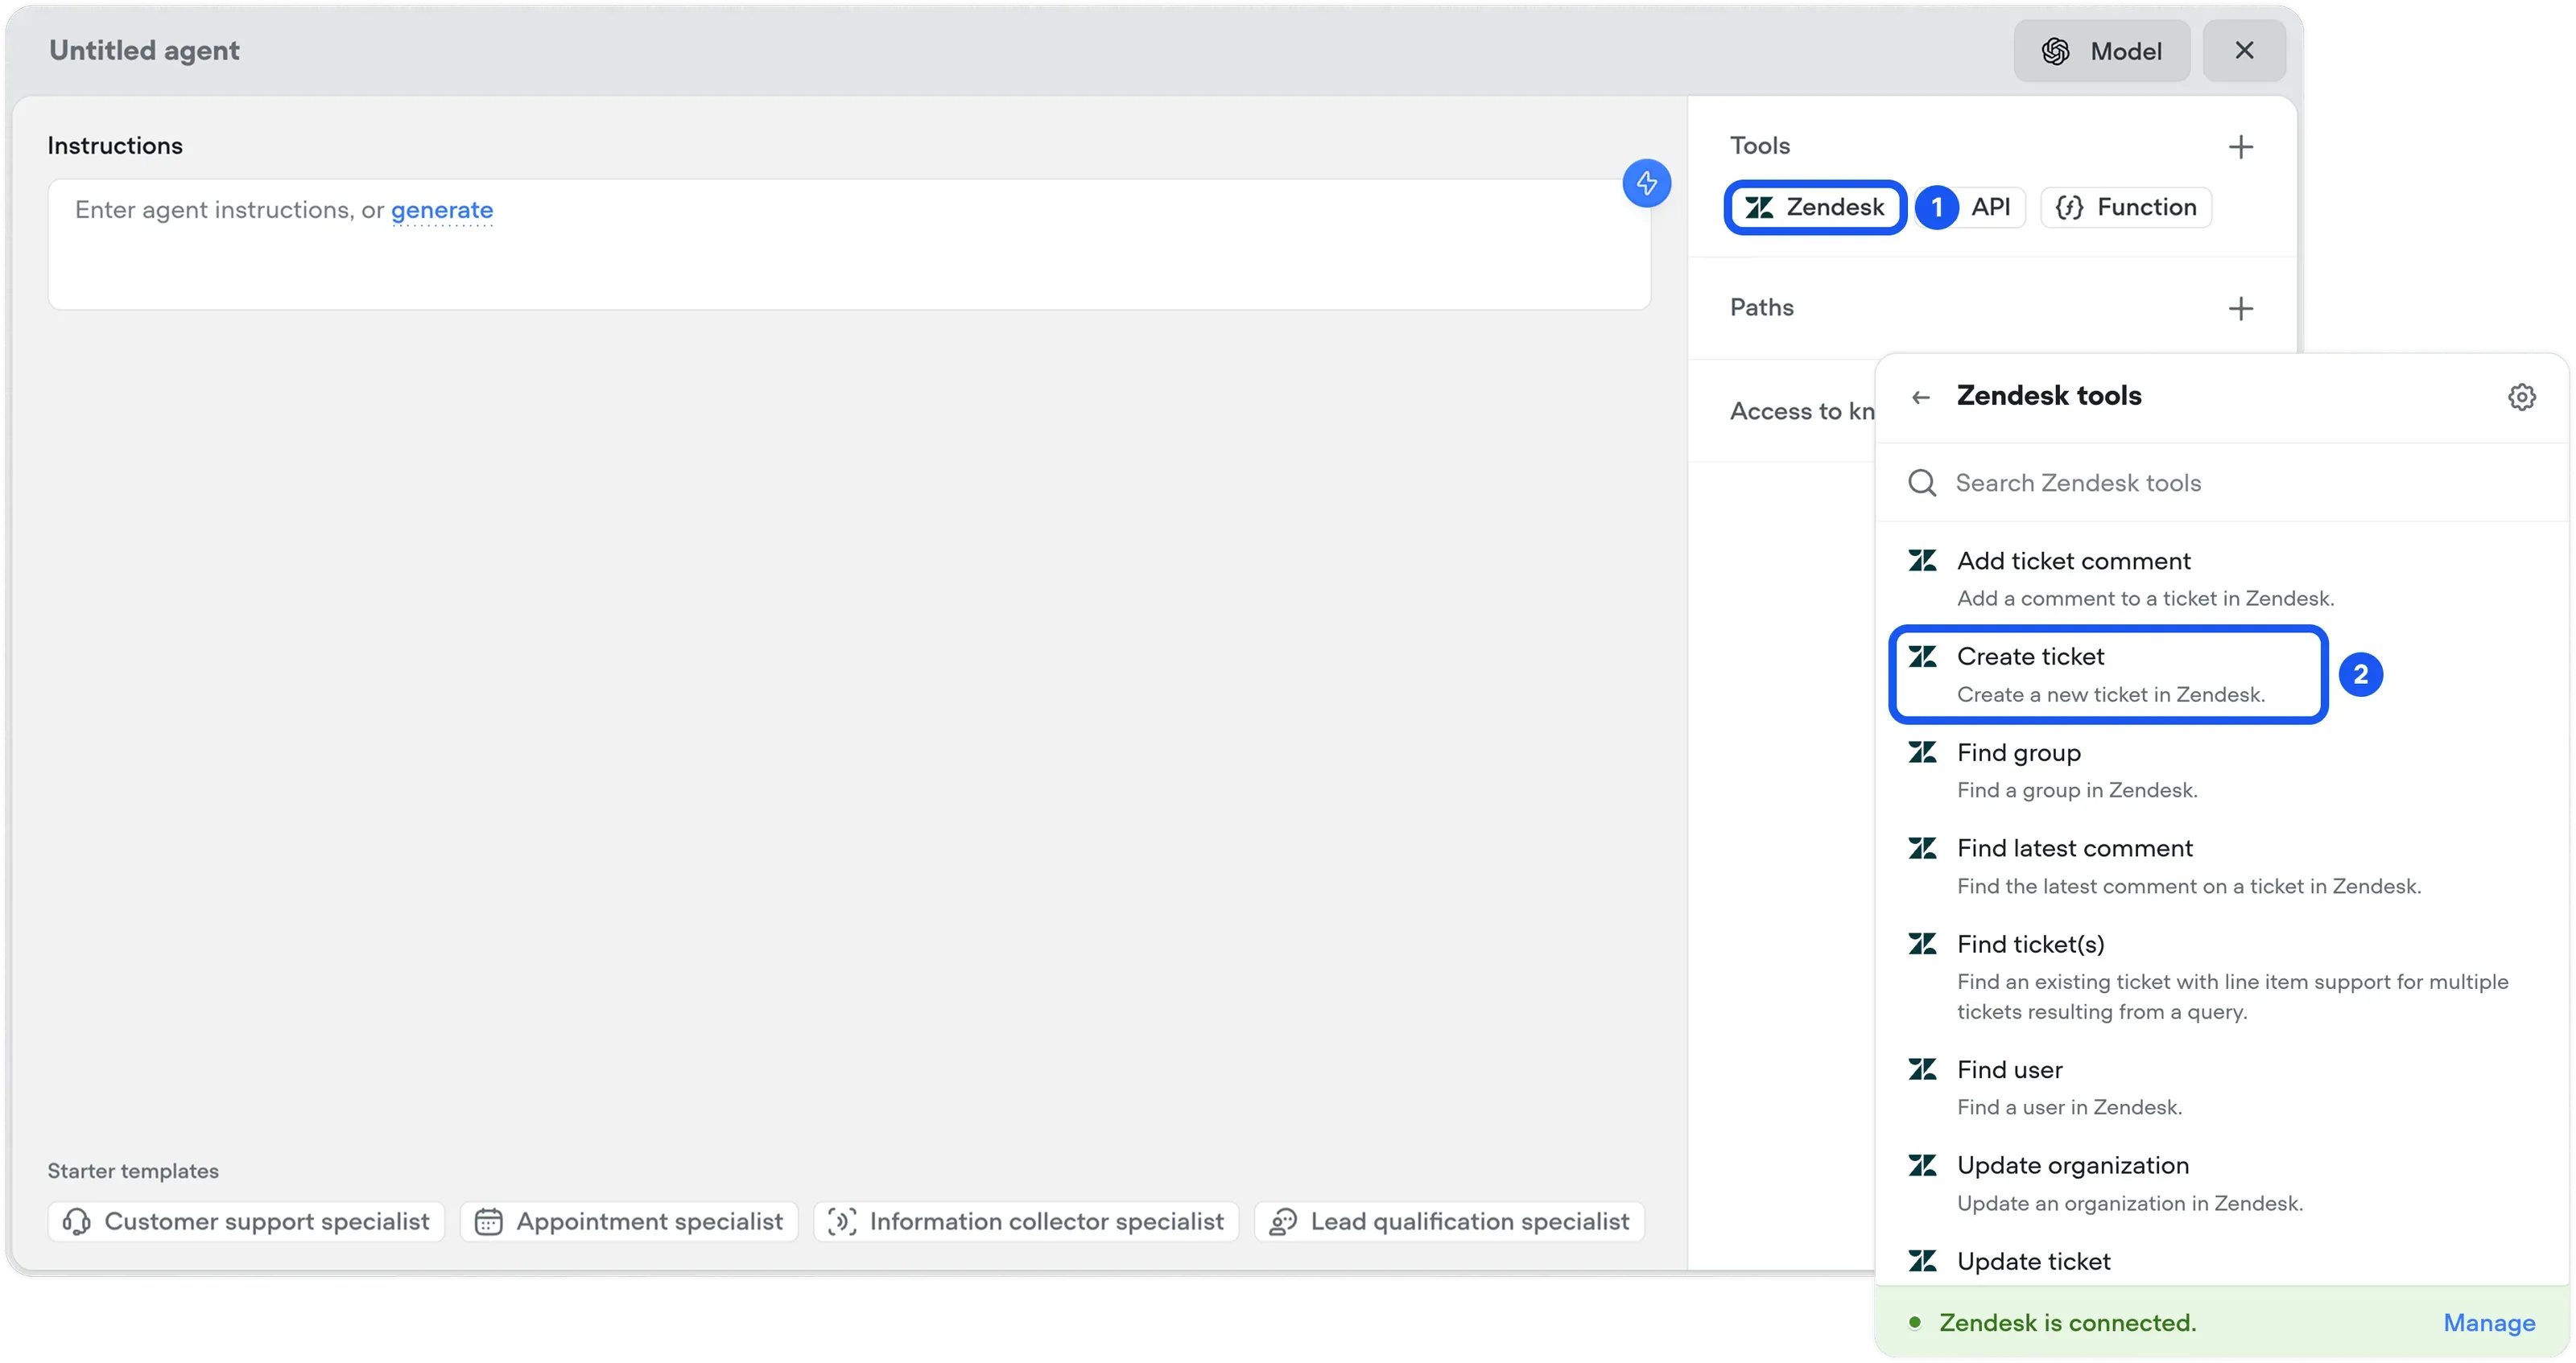Choose the Add ticket comment tool
This screenshot has height=1363, width=2576.
pyautogui.click(x=2074, y=562)
